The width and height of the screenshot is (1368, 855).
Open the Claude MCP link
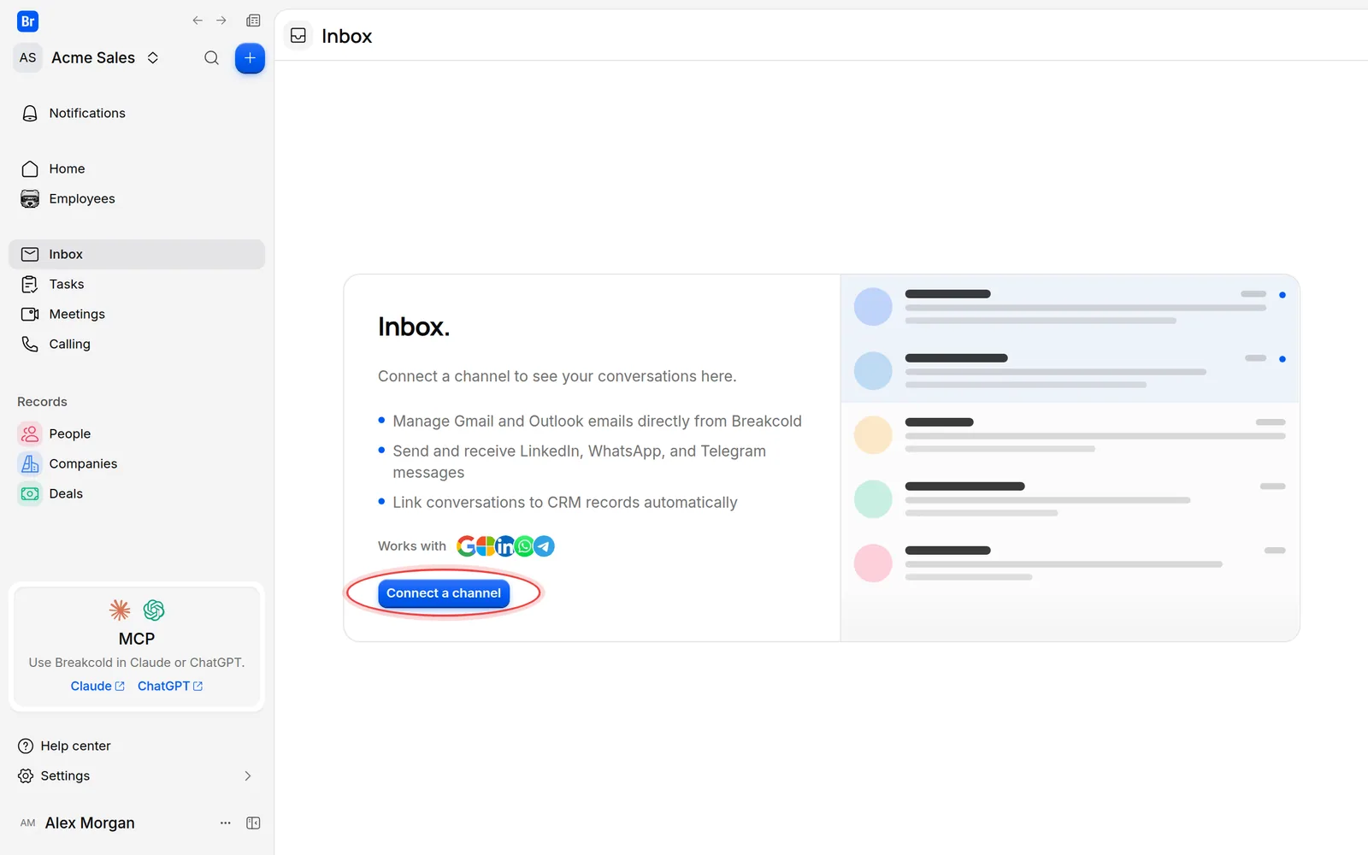[97, 686]
